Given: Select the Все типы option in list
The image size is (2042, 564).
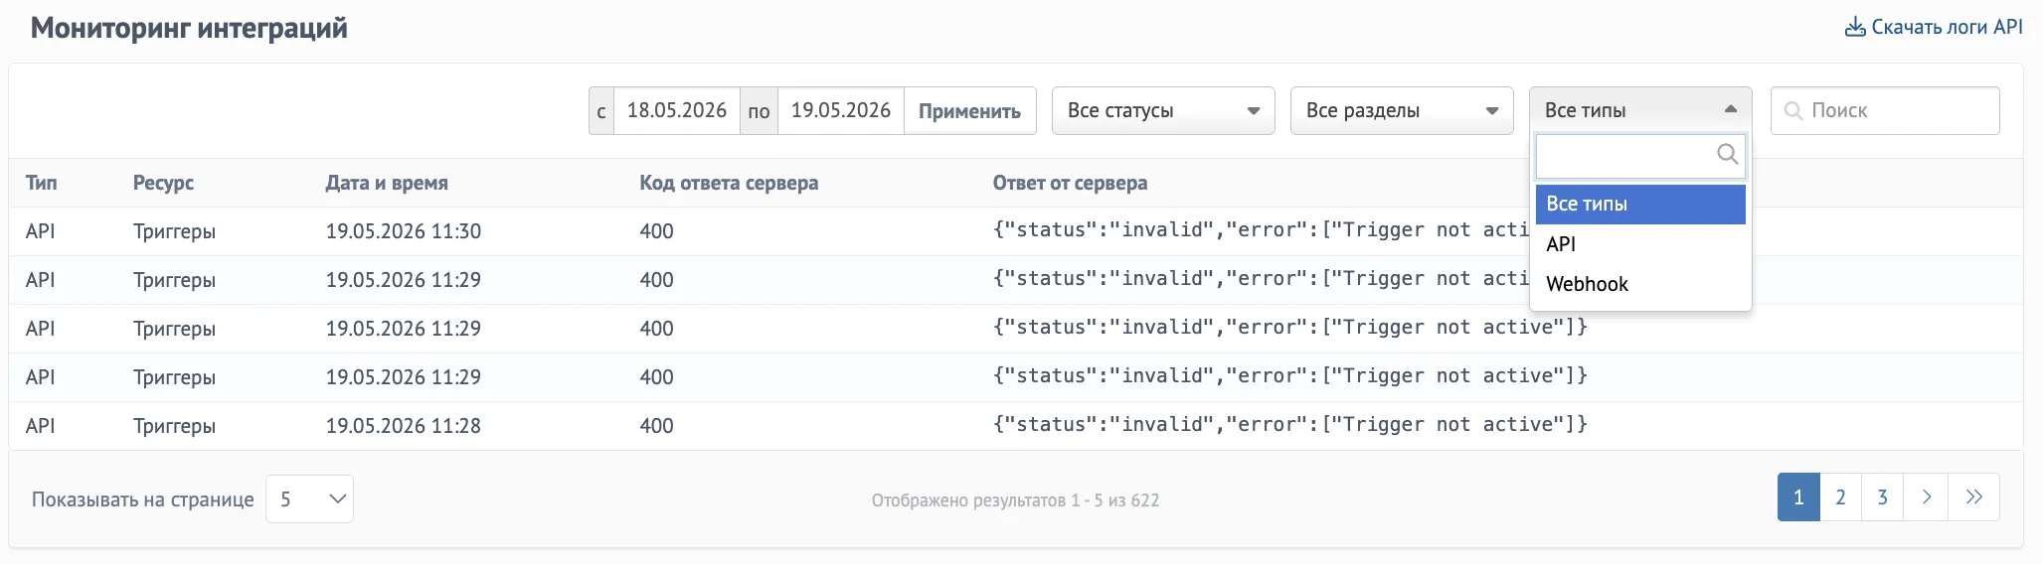Looking at the screenshot, I should coord(1640,204).
